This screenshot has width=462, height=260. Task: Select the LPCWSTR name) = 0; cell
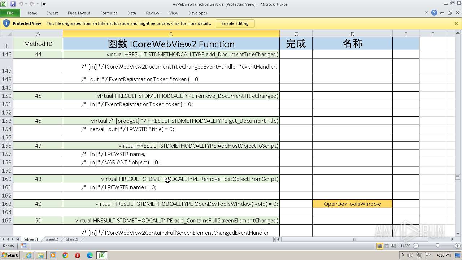point(171,187)
